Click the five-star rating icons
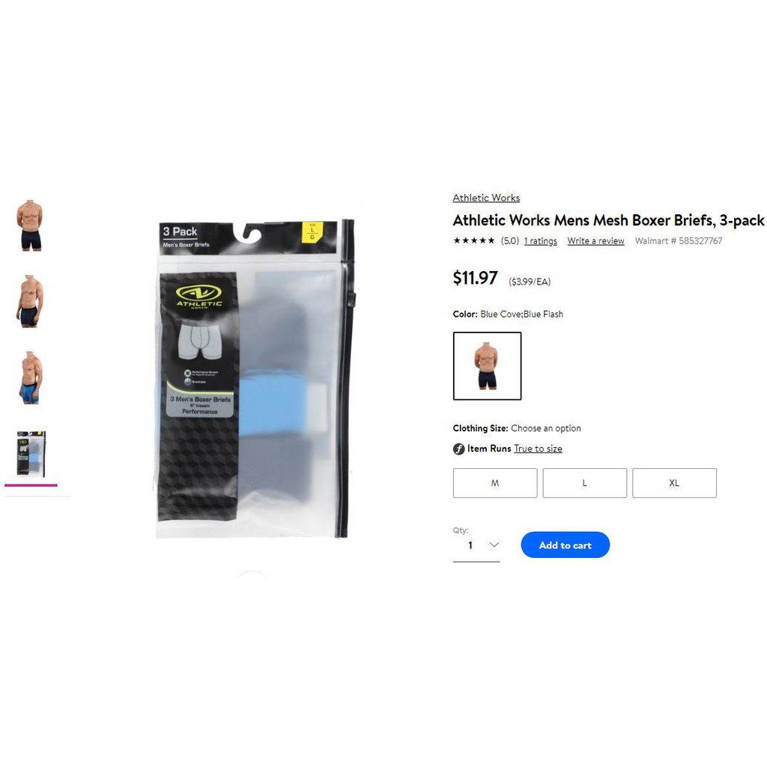Screen dimensions: 767x767 click(473, 240)
